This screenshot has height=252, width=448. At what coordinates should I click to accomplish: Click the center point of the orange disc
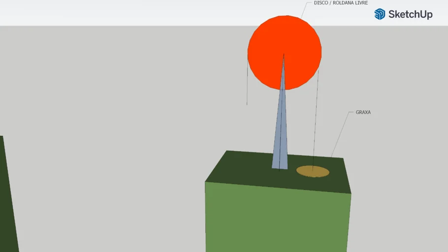pos(284,53)
